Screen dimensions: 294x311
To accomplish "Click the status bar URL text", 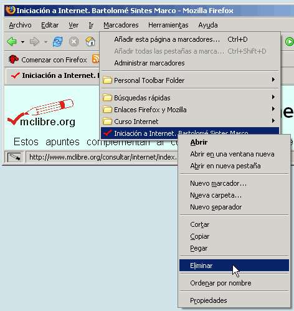I will tap(103, 157).
